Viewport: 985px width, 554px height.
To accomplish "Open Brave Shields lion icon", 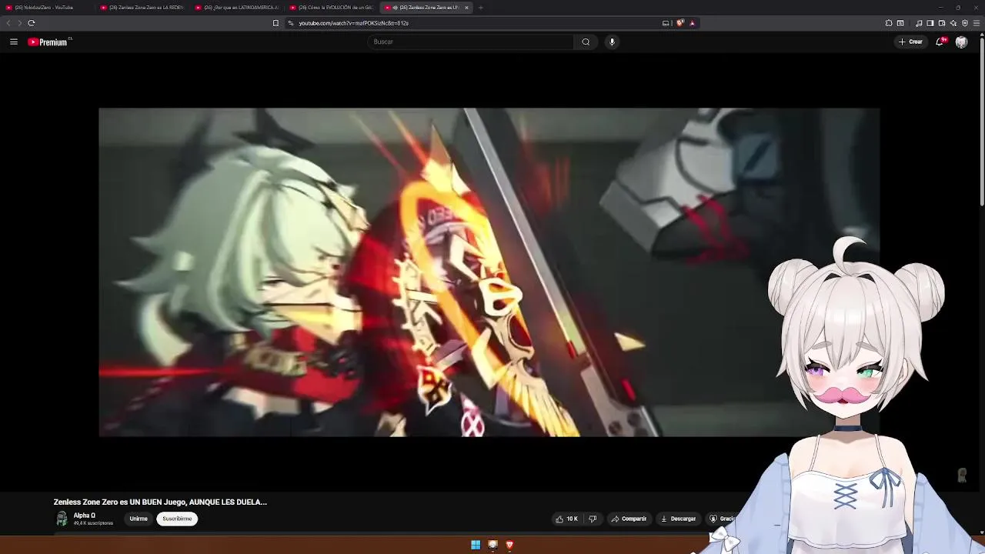I will pyautogui.click(x=680, y=23).
